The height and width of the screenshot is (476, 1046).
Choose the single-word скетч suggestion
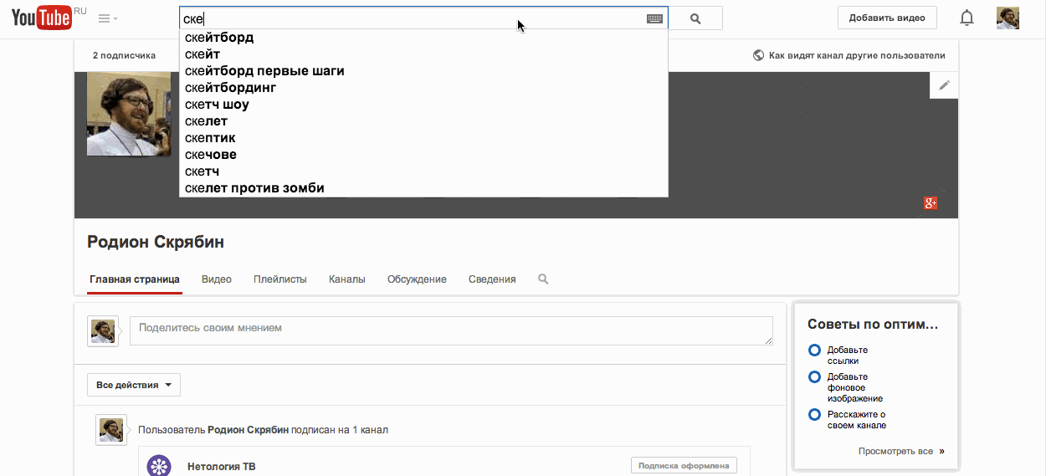[x=423, y=171]
